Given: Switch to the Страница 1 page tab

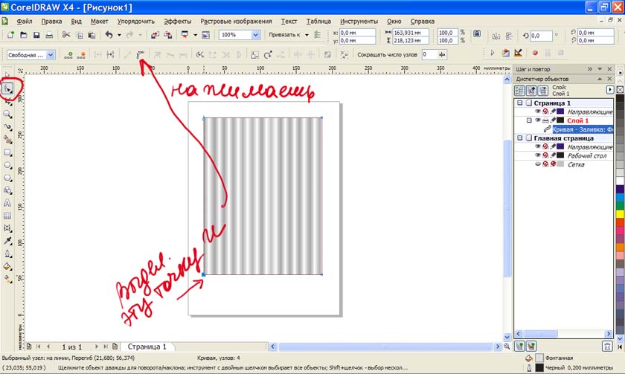Looking at the screenshot, I should click(x=147, y=346).
